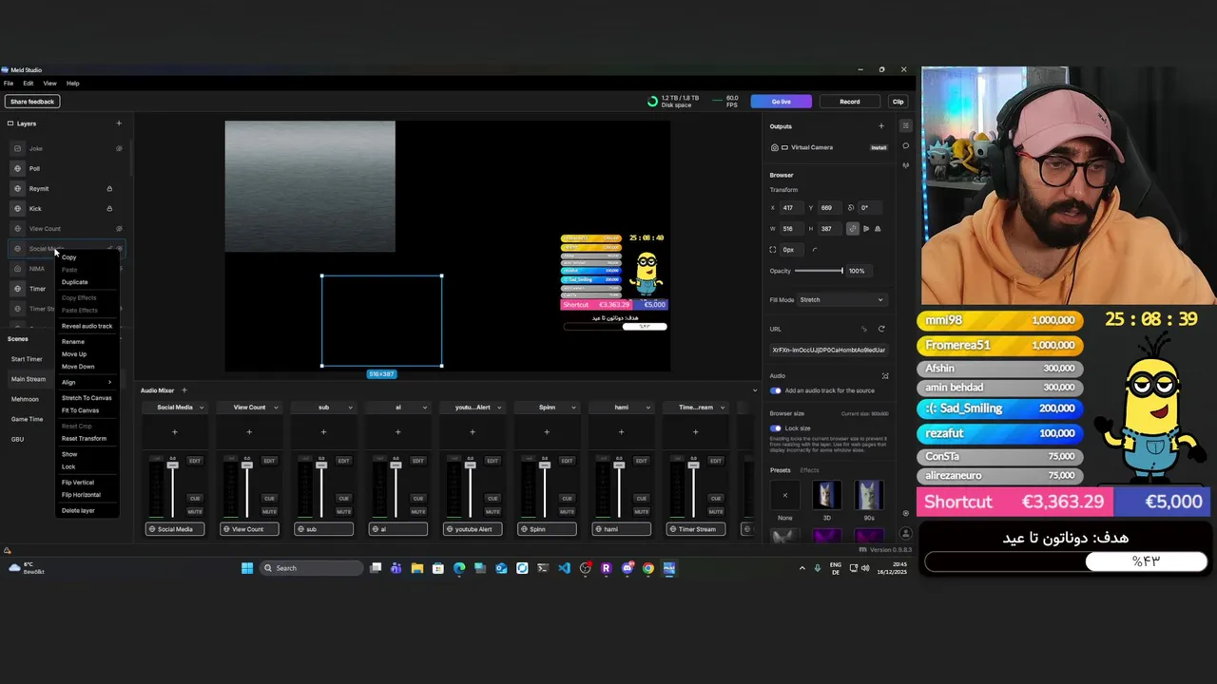Image resolution: width=1217 pixels, height=684 pixels.
Task: Click the link aspect ratio icon beside height
Action: click(x=852, y=228)
